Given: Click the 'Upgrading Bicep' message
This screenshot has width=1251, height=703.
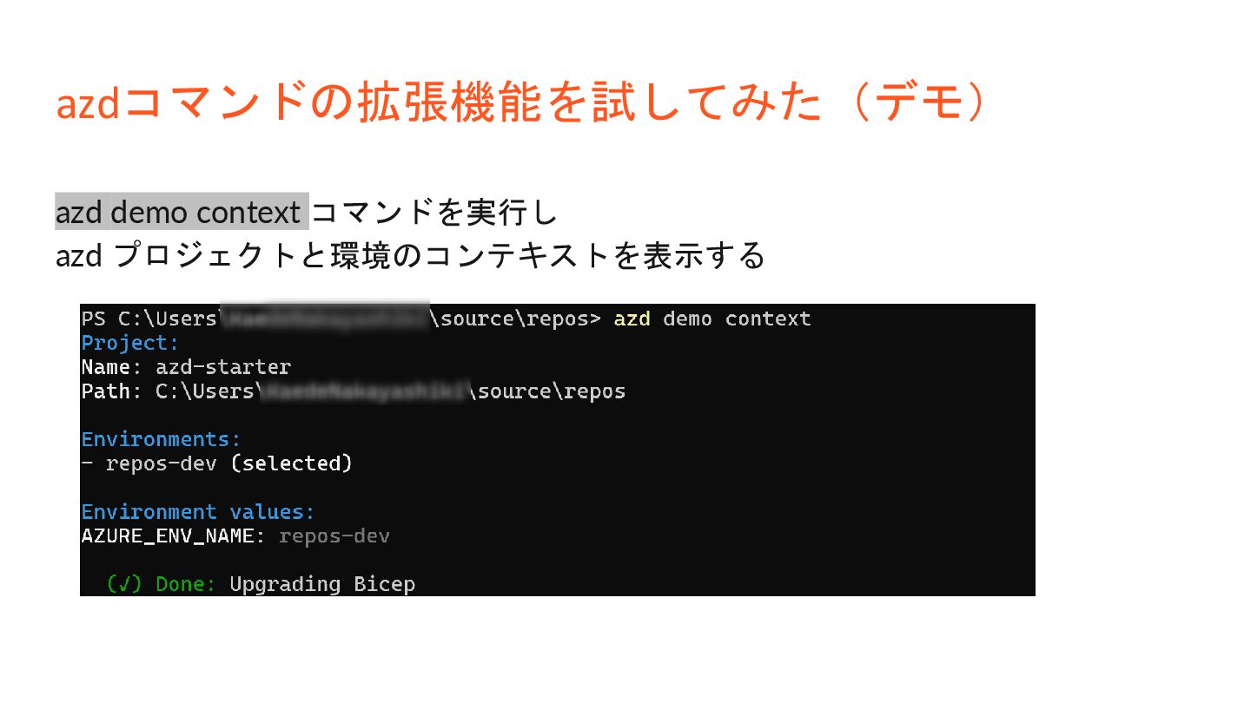Looking at the screenshot, I should (322, 584).
